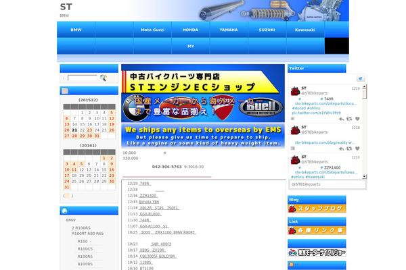Select the BMW menu item
This screenshot has height=270, width=406.
click(x=76, y=30)
